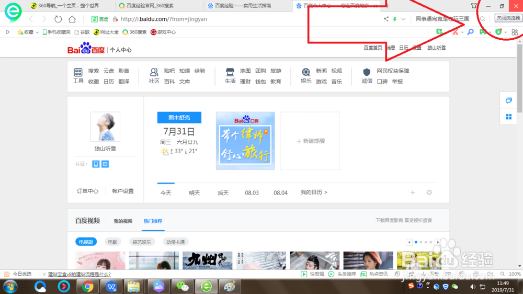The width and height of the screenshot is (523, 294).
Task: Click the 社区 people icon
Action: point(154,72)
